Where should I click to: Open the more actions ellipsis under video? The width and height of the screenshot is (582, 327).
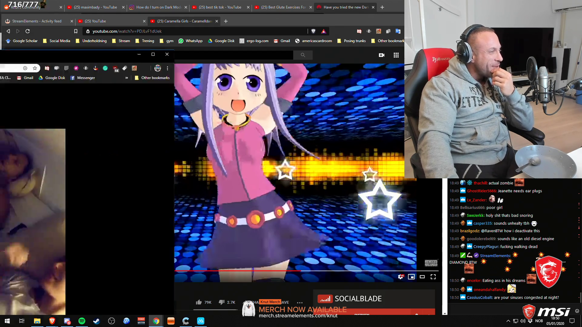300,303
